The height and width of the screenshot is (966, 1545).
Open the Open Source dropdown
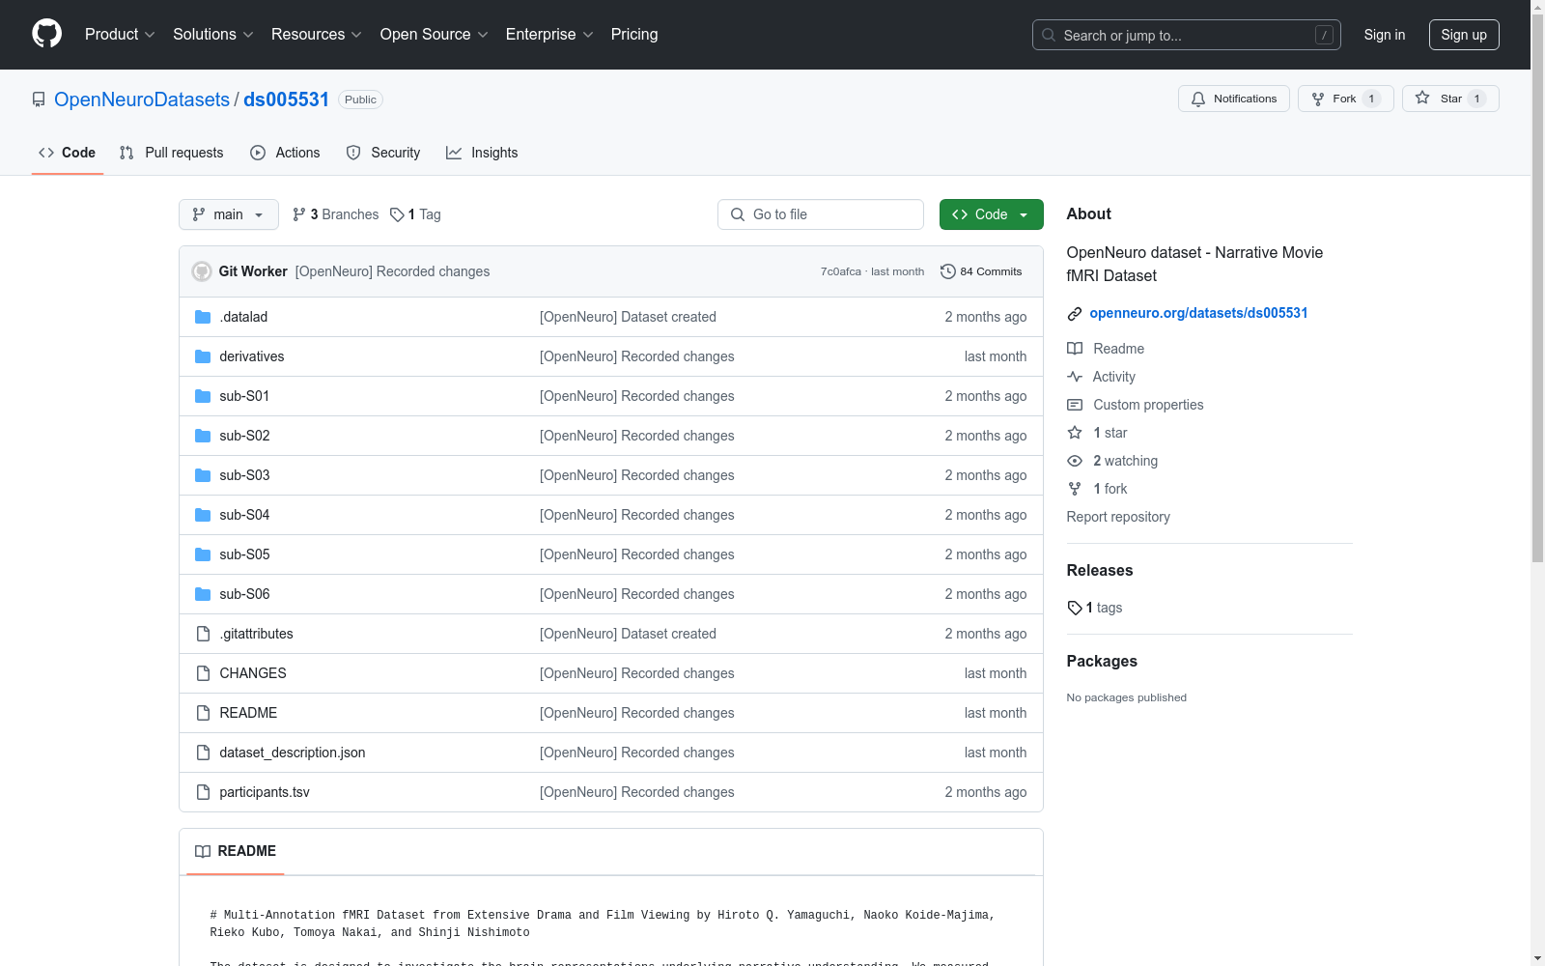click(435, 35)
